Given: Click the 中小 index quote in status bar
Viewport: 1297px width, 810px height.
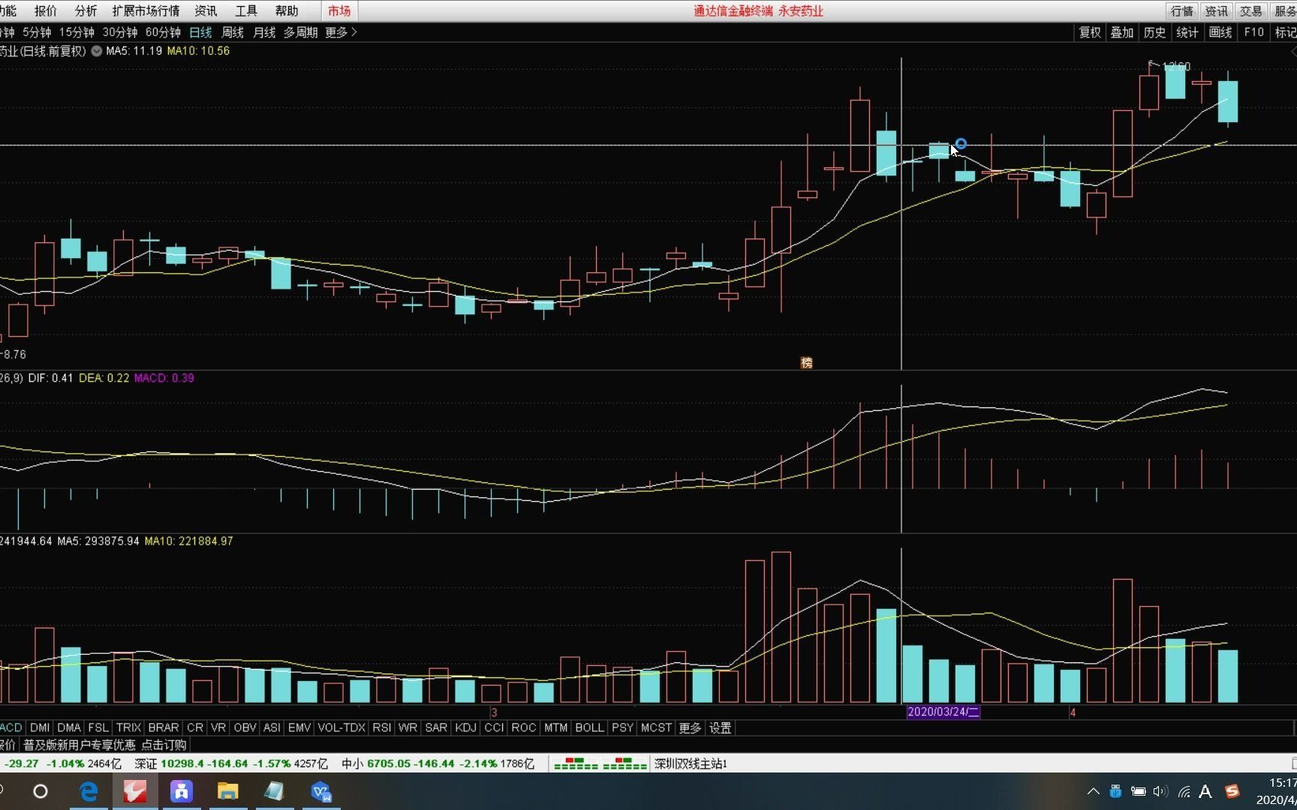Looking at the screenshot, I should [438, 763].
